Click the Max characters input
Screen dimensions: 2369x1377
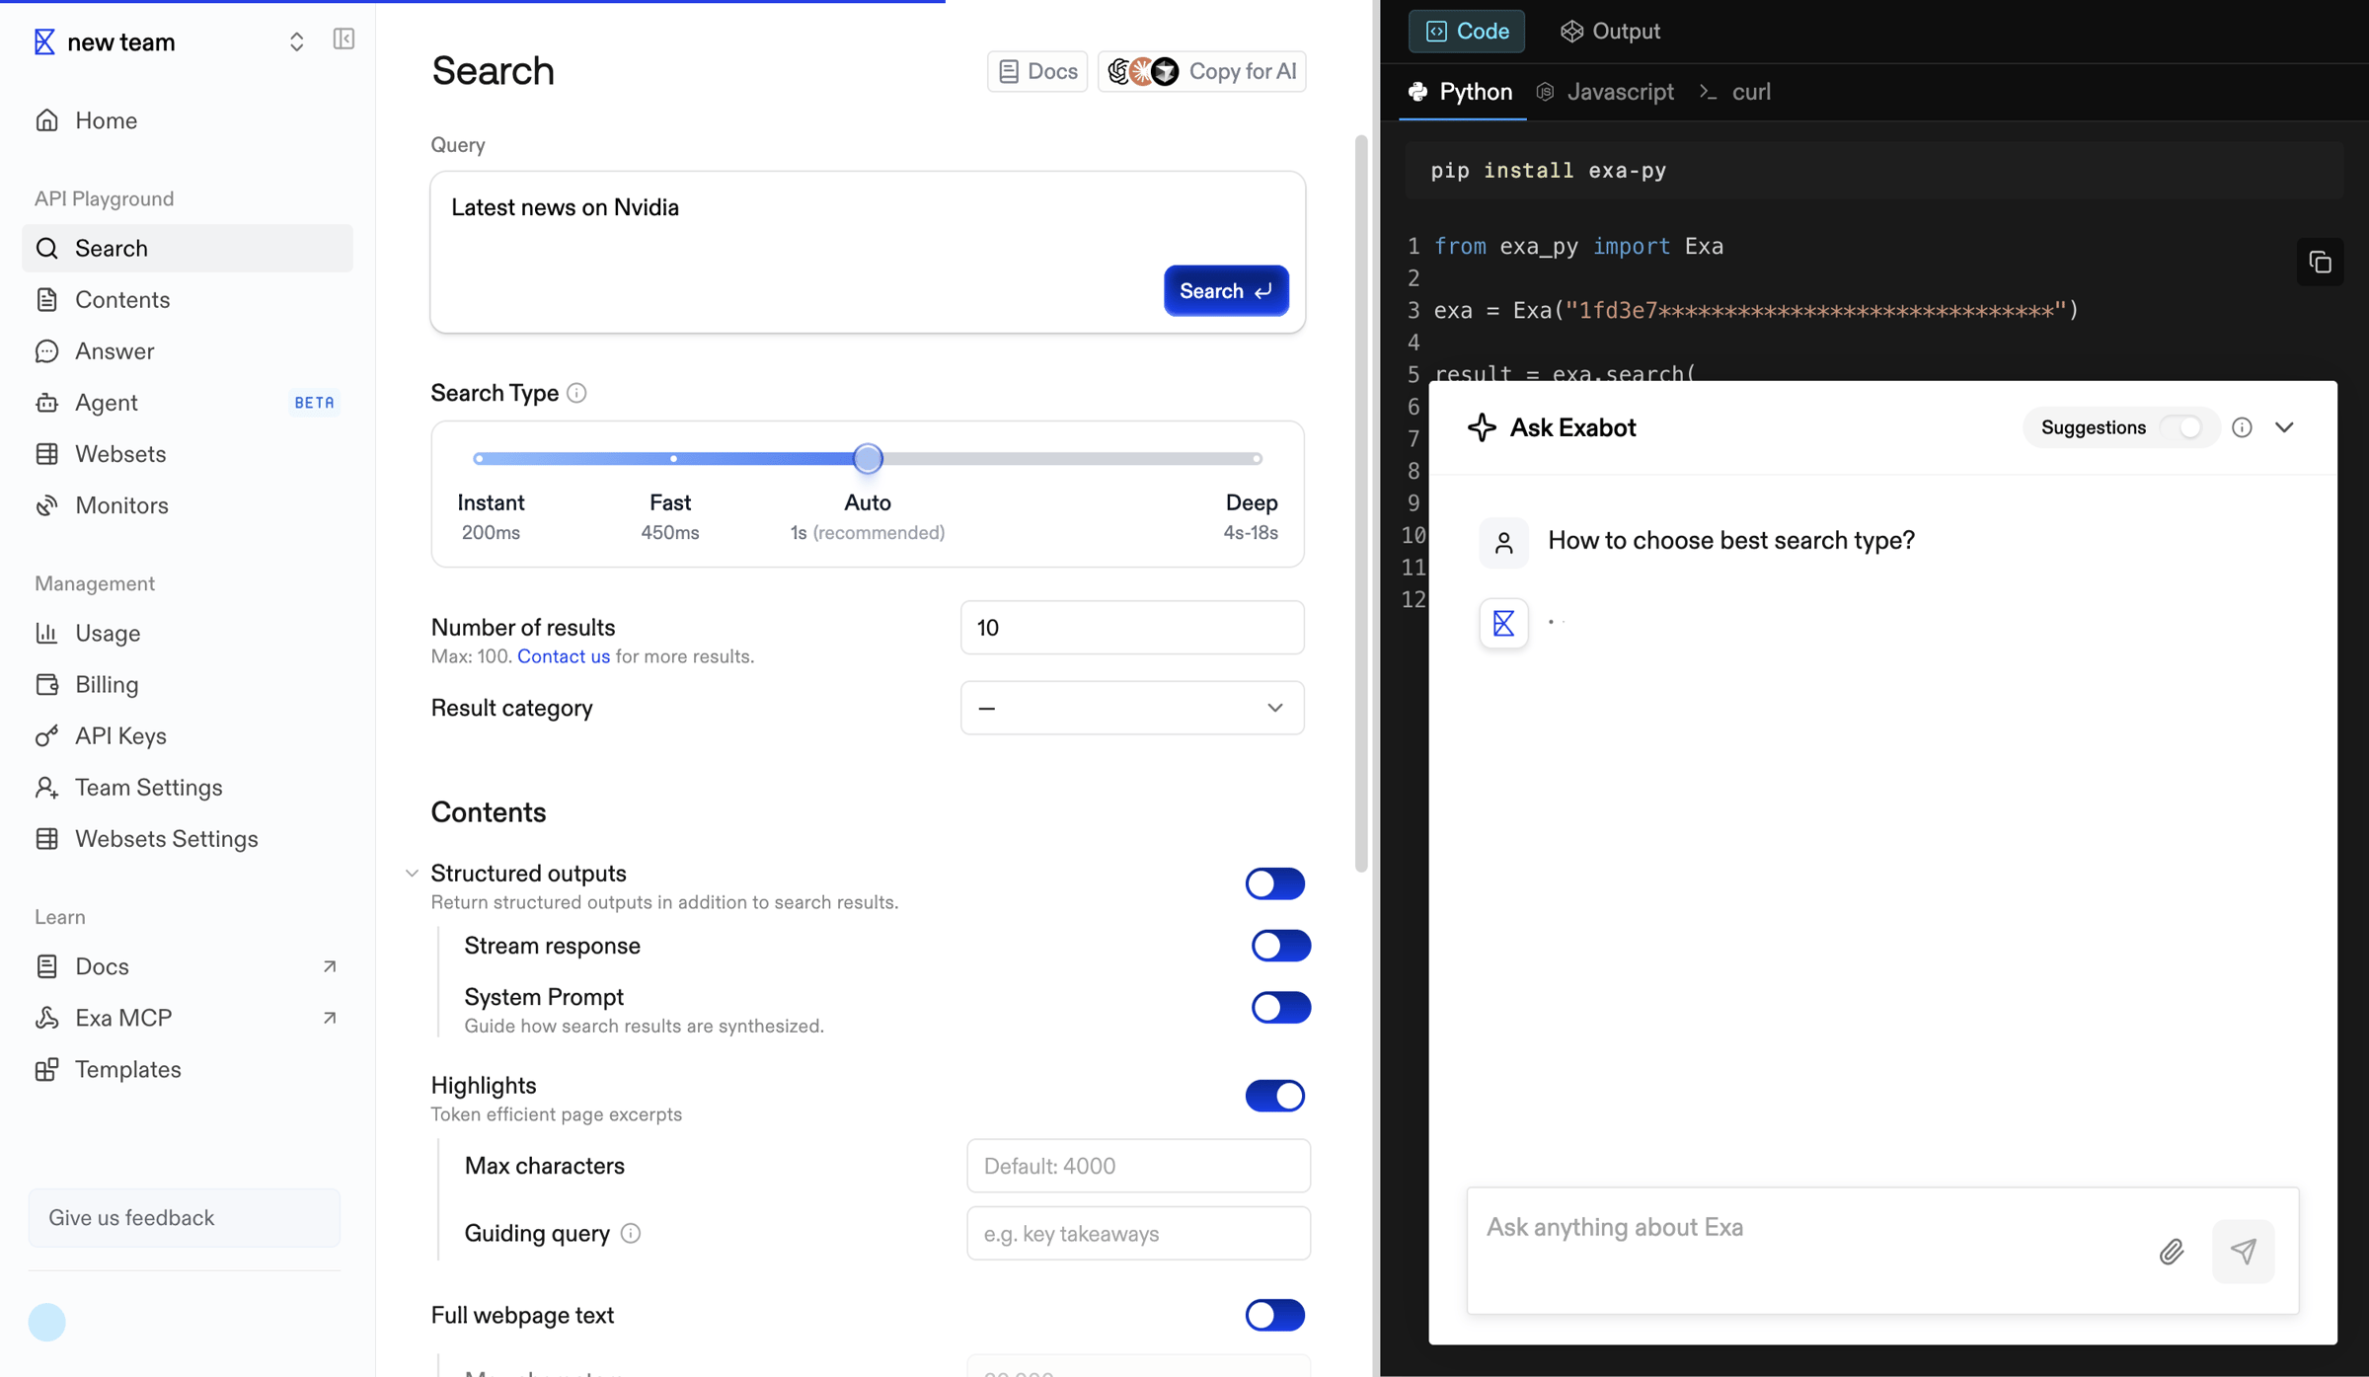pyautogui.click(x=1138, y=1166)
